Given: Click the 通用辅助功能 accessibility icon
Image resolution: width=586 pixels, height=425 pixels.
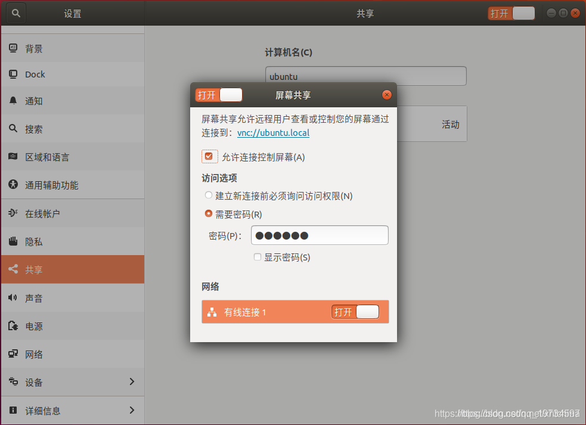Looking at the screenshot, I should [13, 185].
